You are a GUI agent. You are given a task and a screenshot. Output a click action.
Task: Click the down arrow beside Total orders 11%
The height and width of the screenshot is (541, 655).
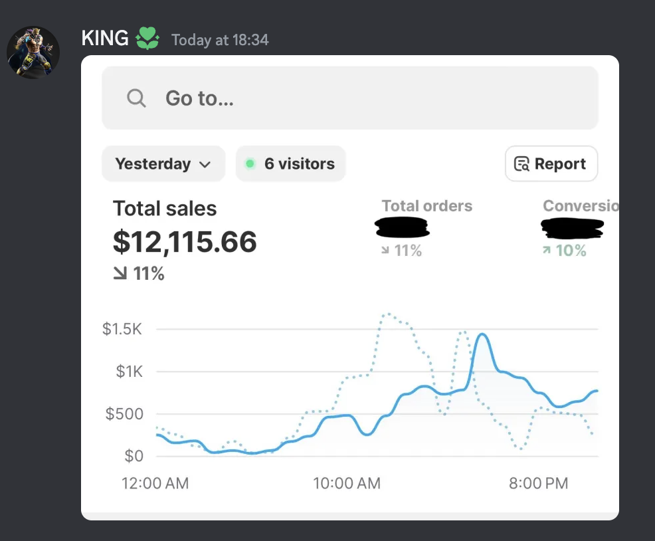coord(385,251)
